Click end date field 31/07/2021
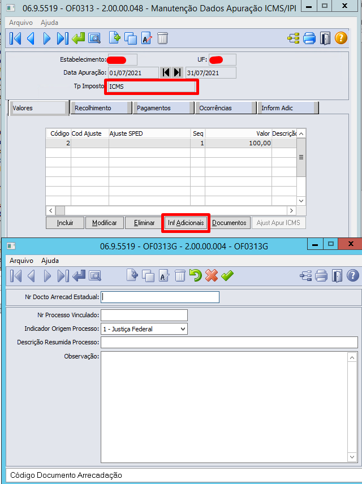This screenshot has width=362, height=484. point(211,73)
